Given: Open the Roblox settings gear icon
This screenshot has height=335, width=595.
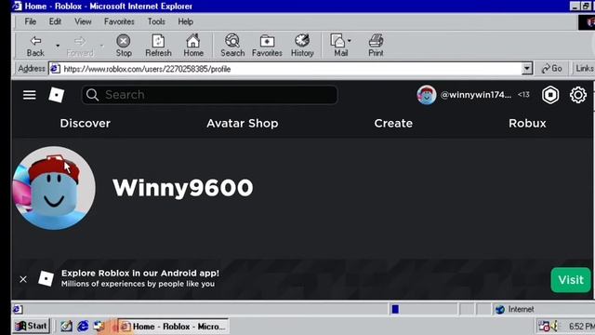Looking at the screenshot, I should coord(578,95).
